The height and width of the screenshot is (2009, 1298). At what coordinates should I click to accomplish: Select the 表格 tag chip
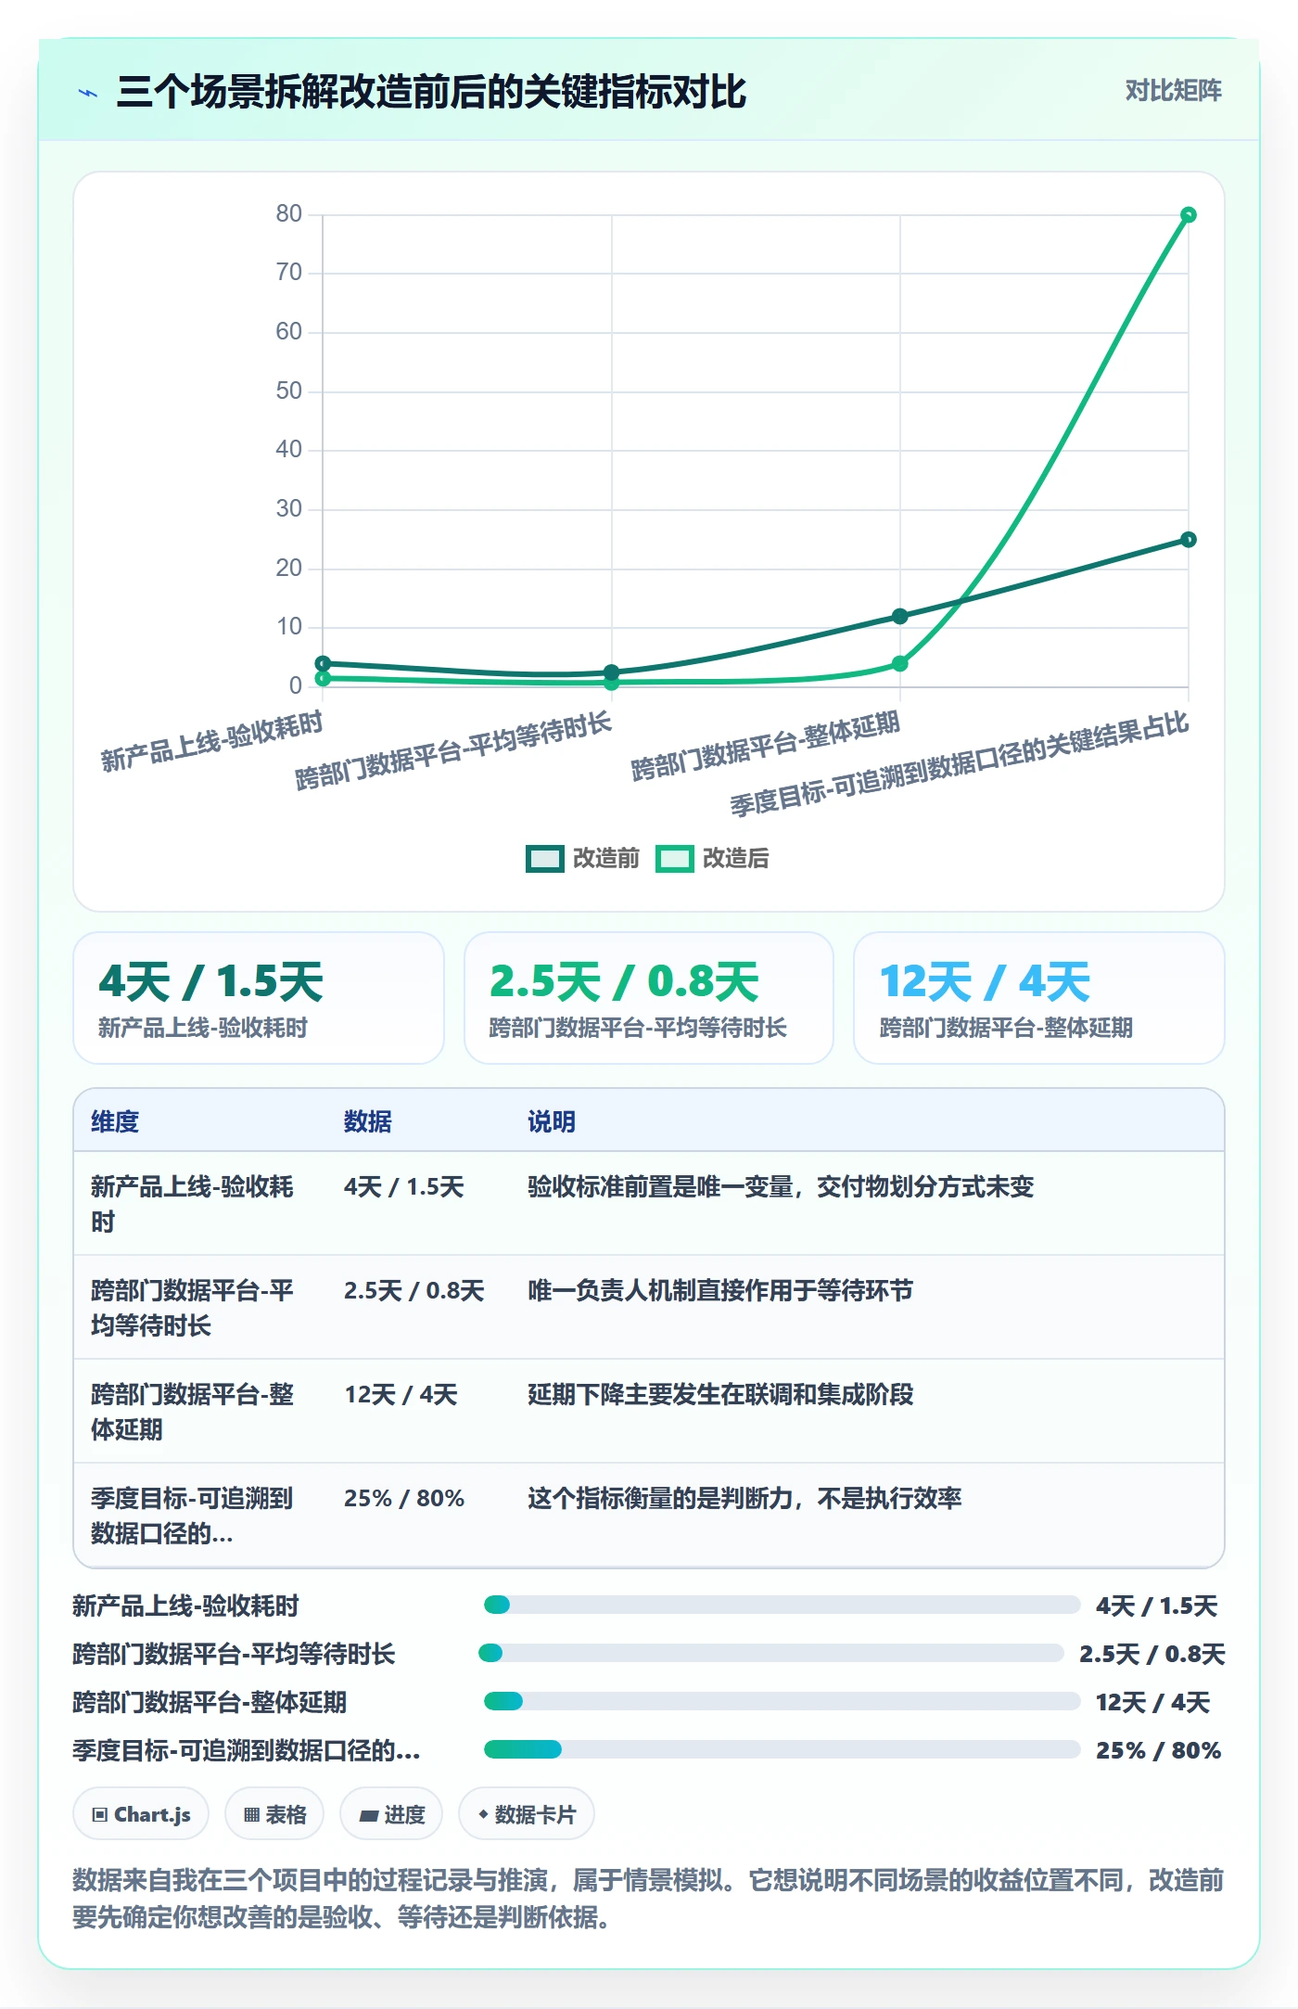click(274, 1814)
